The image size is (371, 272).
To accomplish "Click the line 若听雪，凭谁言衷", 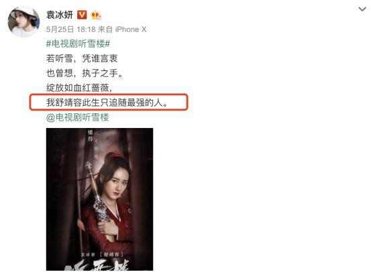I will 82,58.
